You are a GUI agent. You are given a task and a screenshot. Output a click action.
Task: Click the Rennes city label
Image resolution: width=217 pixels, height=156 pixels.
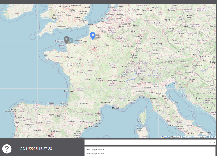[x=70, y=57]
